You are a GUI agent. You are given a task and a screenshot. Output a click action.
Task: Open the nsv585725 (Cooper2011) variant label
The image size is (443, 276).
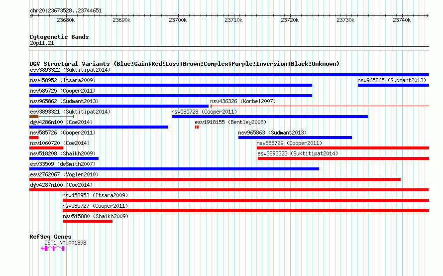pos(63,91)
